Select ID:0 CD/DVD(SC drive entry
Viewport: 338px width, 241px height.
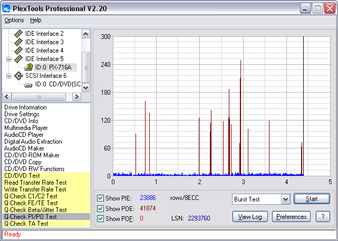[x=58, y=84]
